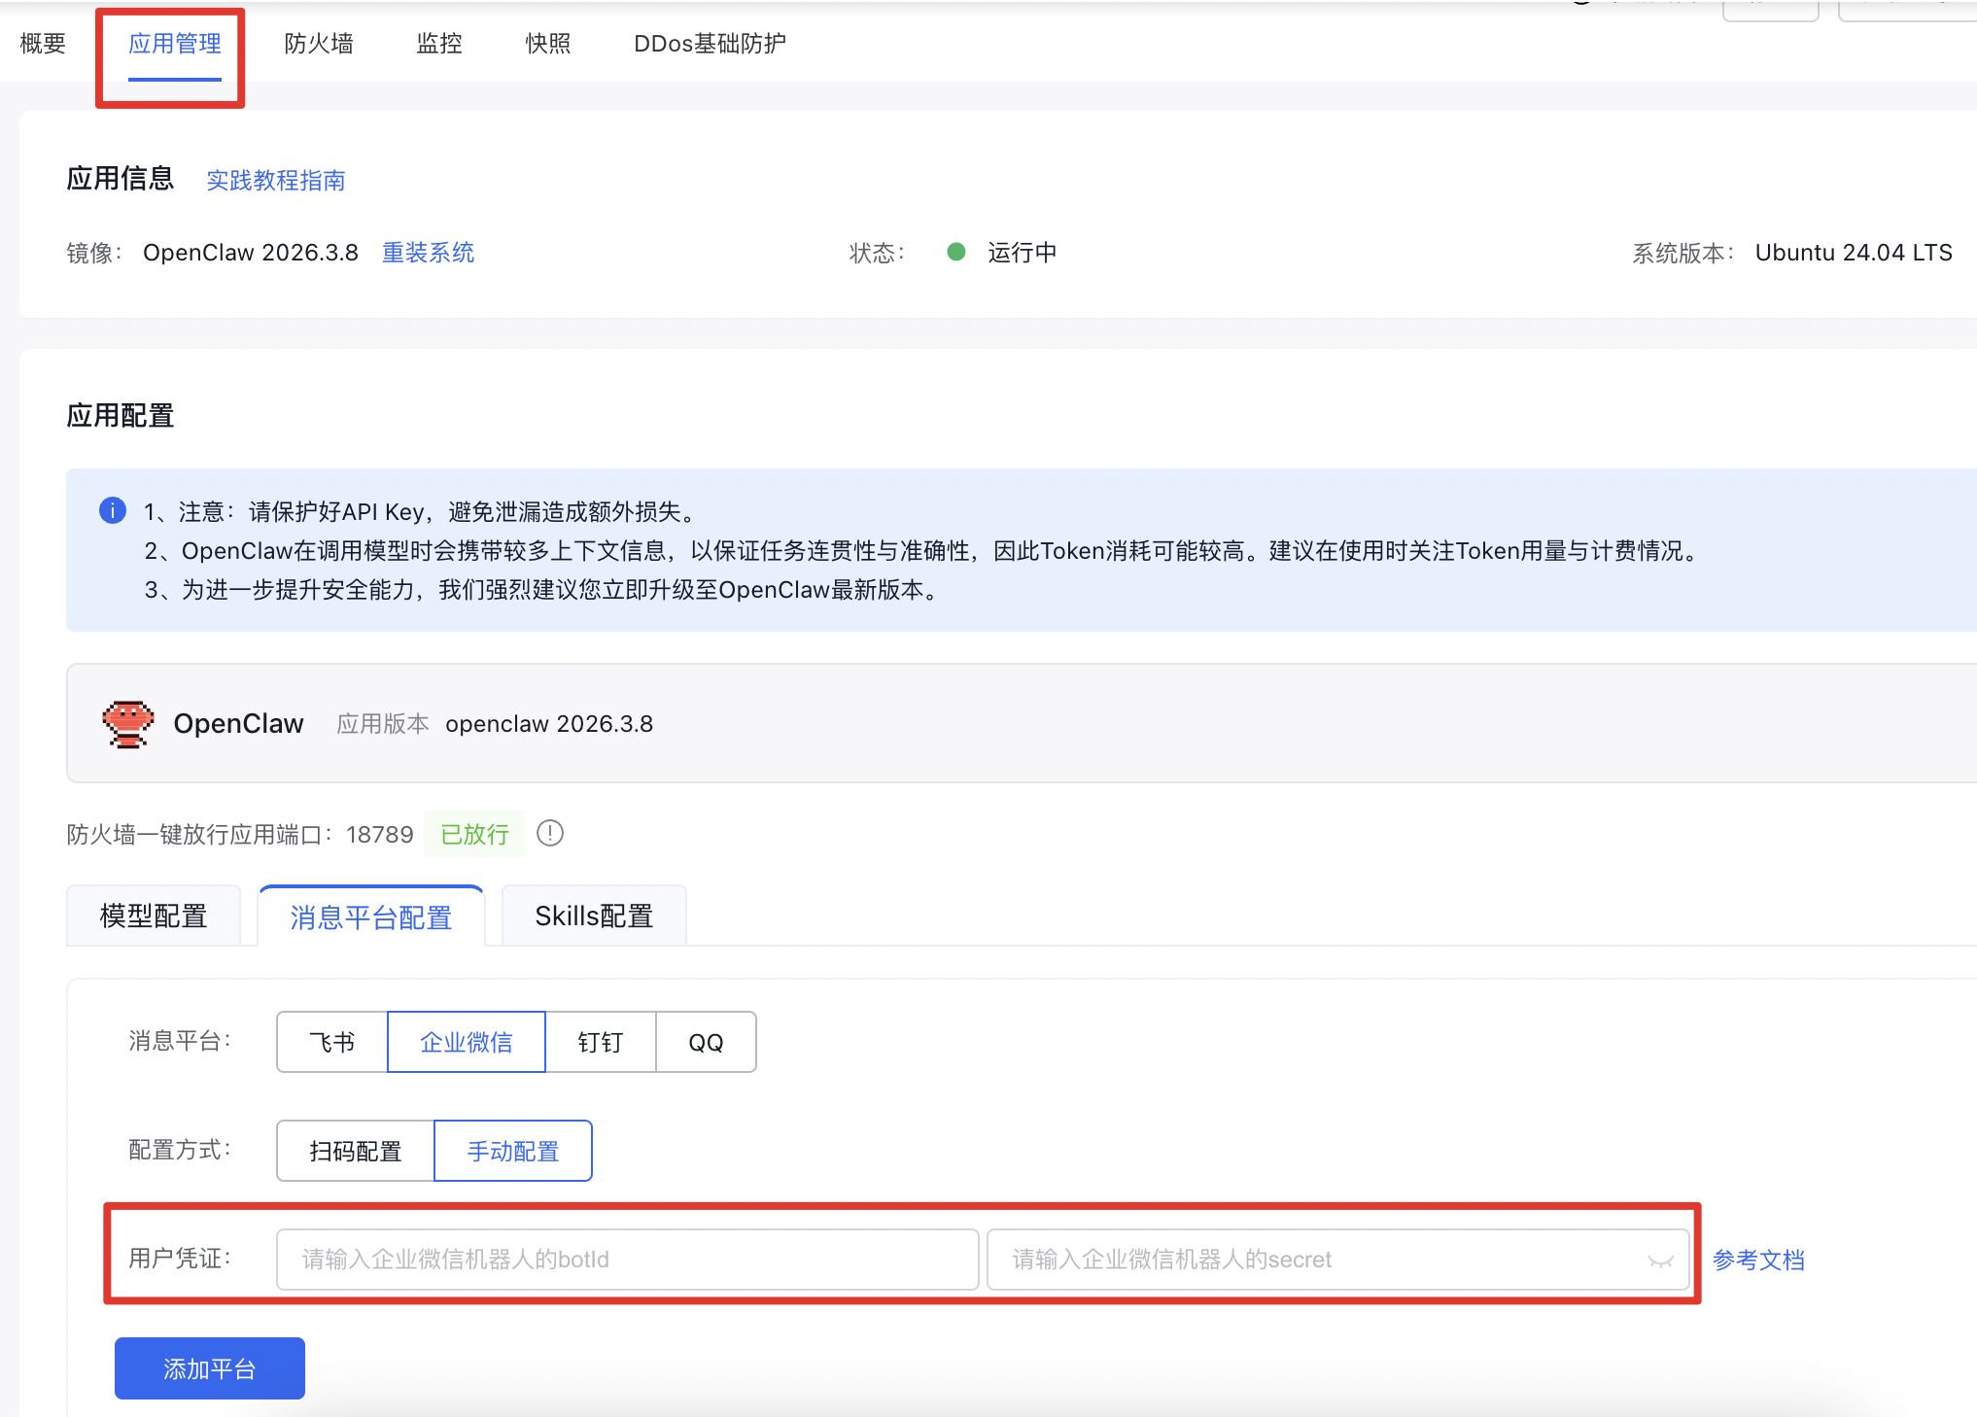This screenshot has width=1977, height=1417.
Task: Select 飞书 message platform option
Action: (332, 1042)
